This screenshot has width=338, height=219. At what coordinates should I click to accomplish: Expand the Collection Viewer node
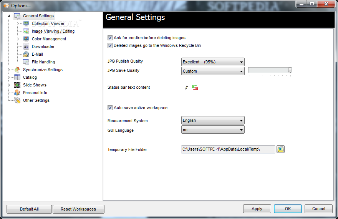[18, 23]
